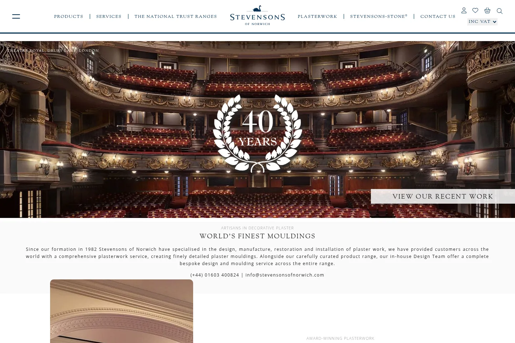The image size is (515, 343).
Task: Expand the INC VAT dropdown
Action: click(482, 22)
